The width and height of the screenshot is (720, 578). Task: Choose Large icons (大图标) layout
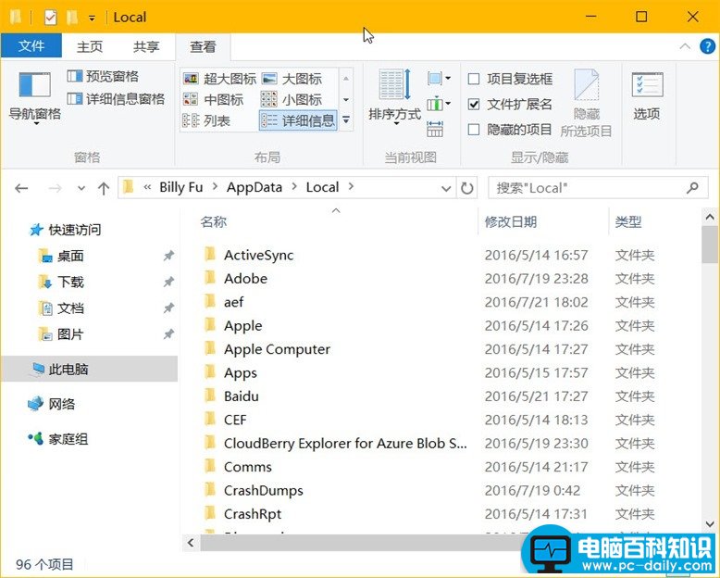point(292,79)
